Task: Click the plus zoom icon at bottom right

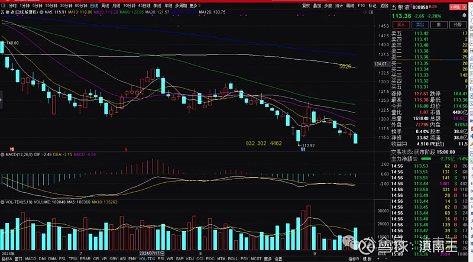Action: coord(378,259)
